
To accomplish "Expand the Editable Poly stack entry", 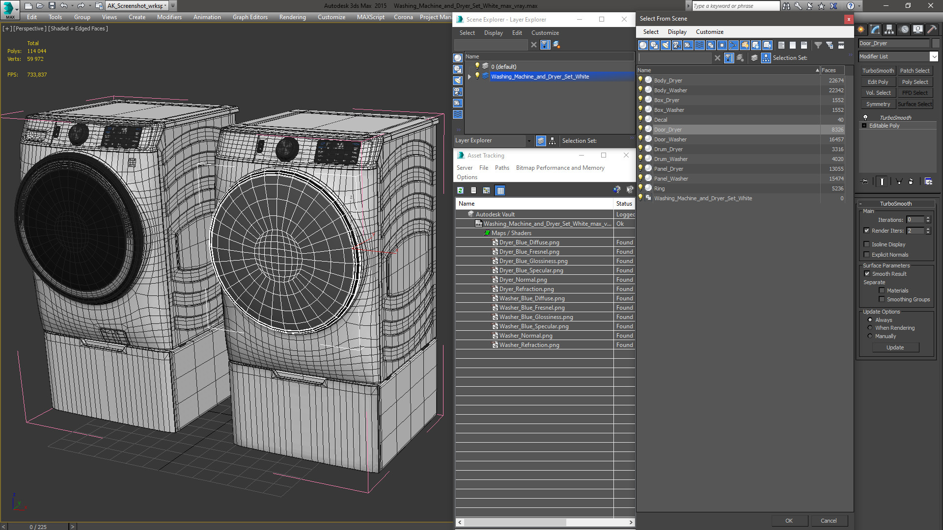I will [864, 126].
